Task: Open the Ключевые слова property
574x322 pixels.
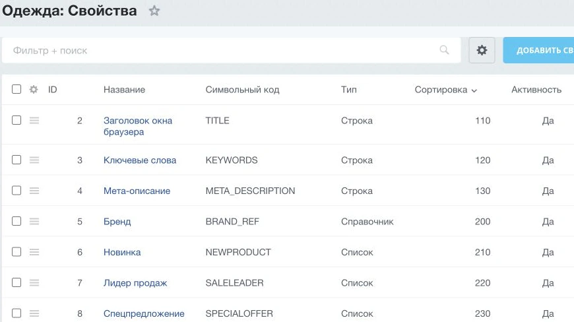Action: 140,160
